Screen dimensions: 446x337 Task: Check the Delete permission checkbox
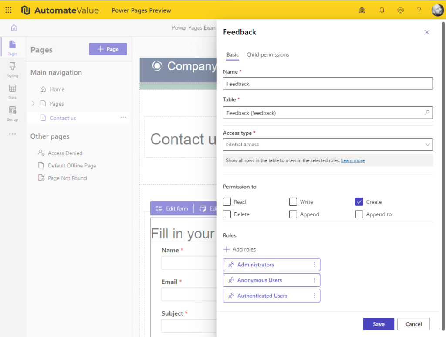tap(226, 214)
